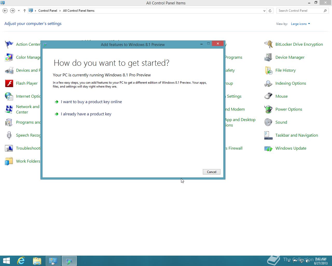Switch to Add features taskbar button
Image resolution: width=332 pixels, height=266 pixels.
[x=69, y=261]
